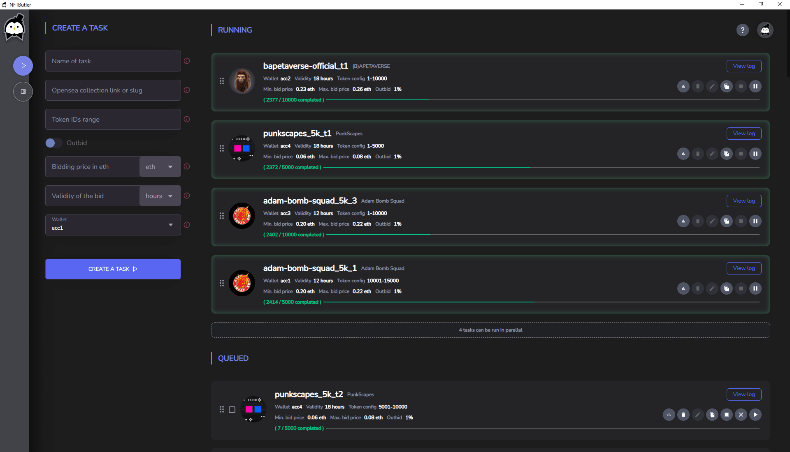Duplicate the adam-bomb-squad_5k_3 task

727,221
